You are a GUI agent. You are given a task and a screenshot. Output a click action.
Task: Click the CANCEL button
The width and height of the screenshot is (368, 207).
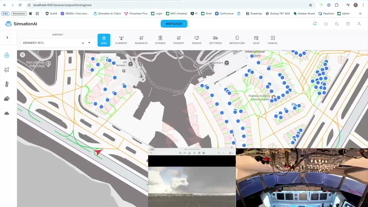click(x=273, y=40)
